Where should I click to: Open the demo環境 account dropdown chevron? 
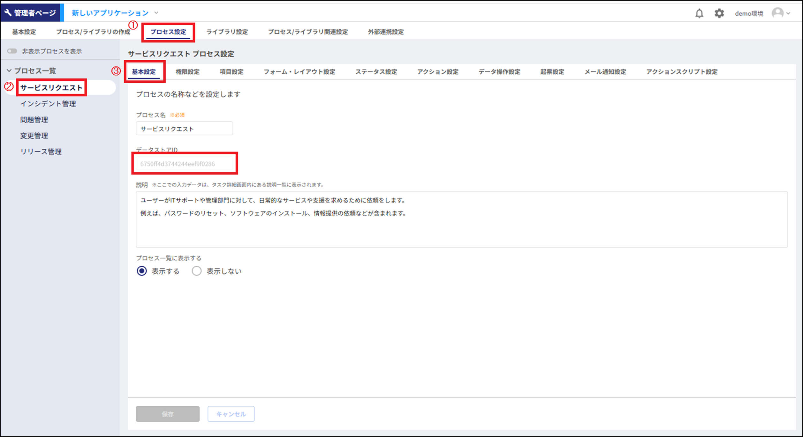click(789, 13)
